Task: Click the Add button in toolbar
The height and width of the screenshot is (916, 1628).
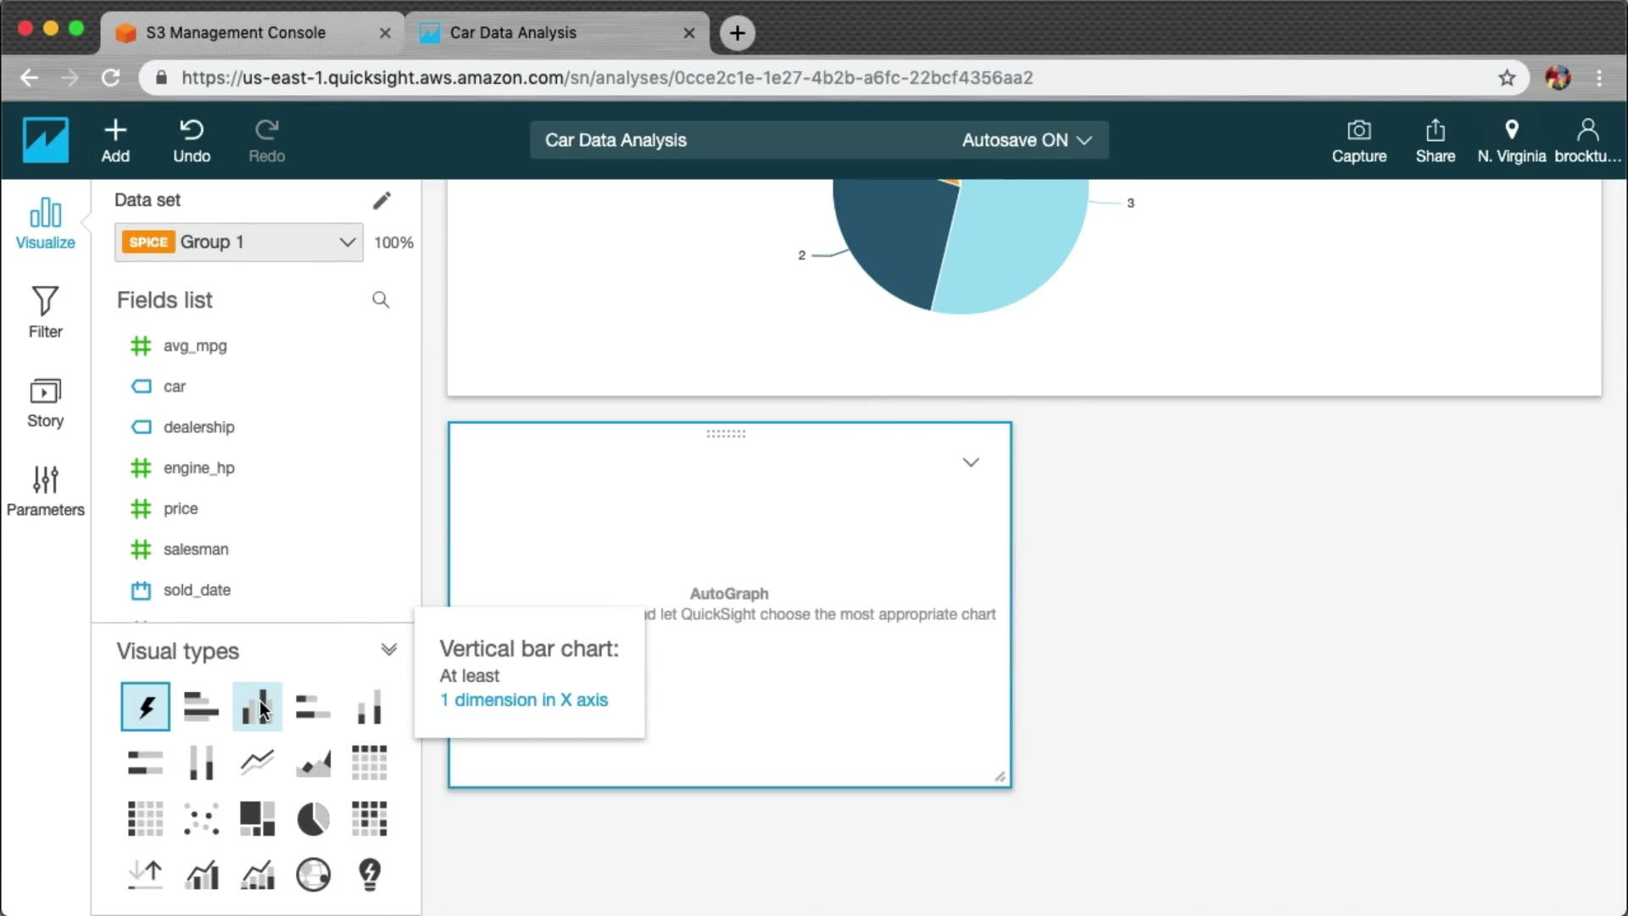Action: (x=115, y=140)
